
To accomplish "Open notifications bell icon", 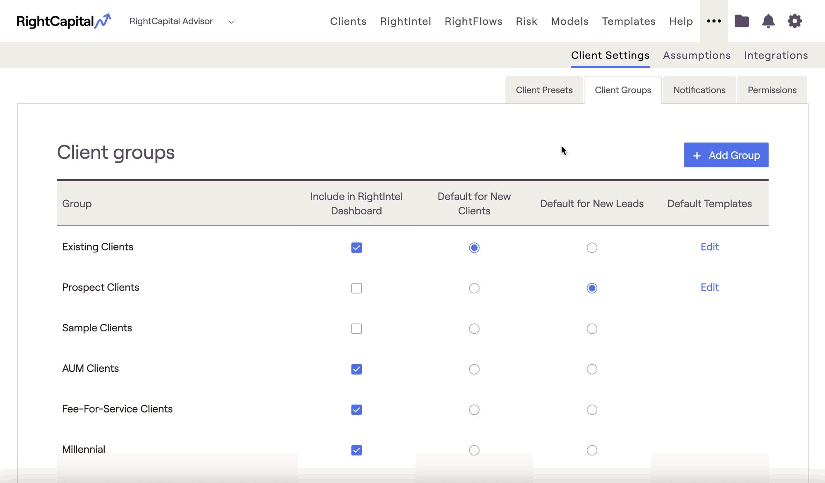I will tap(768, 21).
